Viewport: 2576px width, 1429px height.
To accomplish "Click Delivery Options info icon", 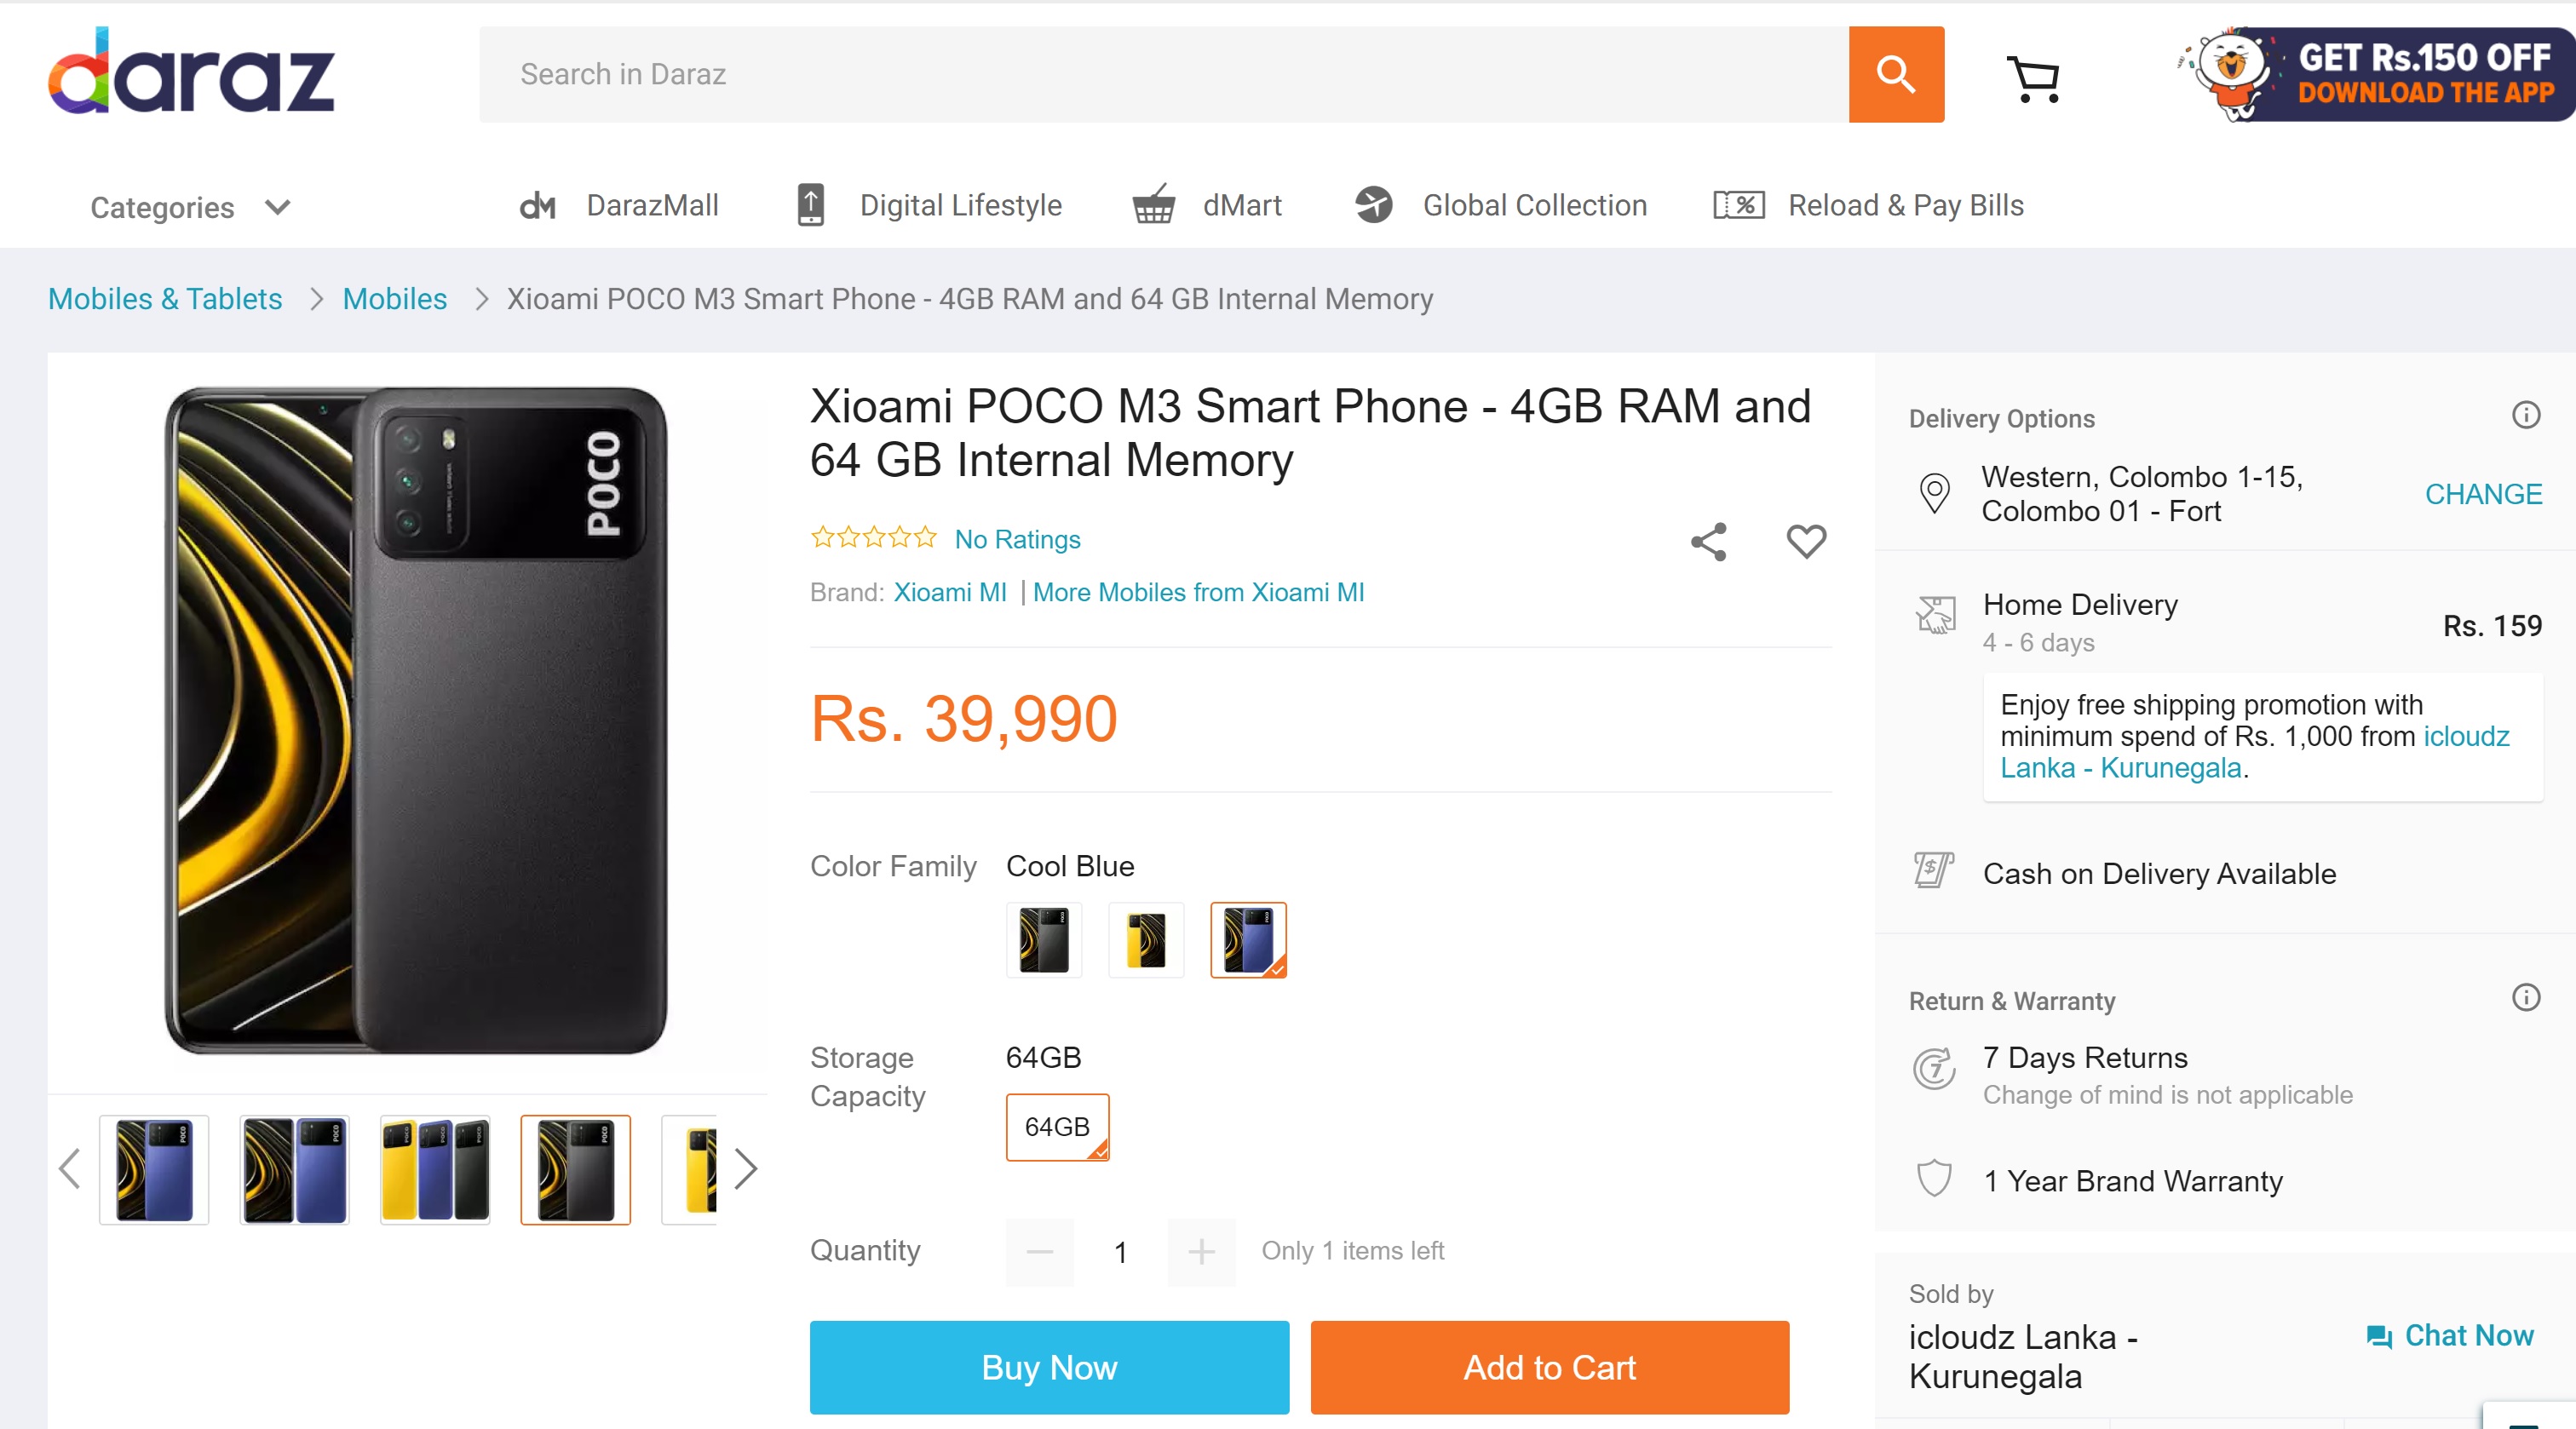I will [x=2525, y=414].
